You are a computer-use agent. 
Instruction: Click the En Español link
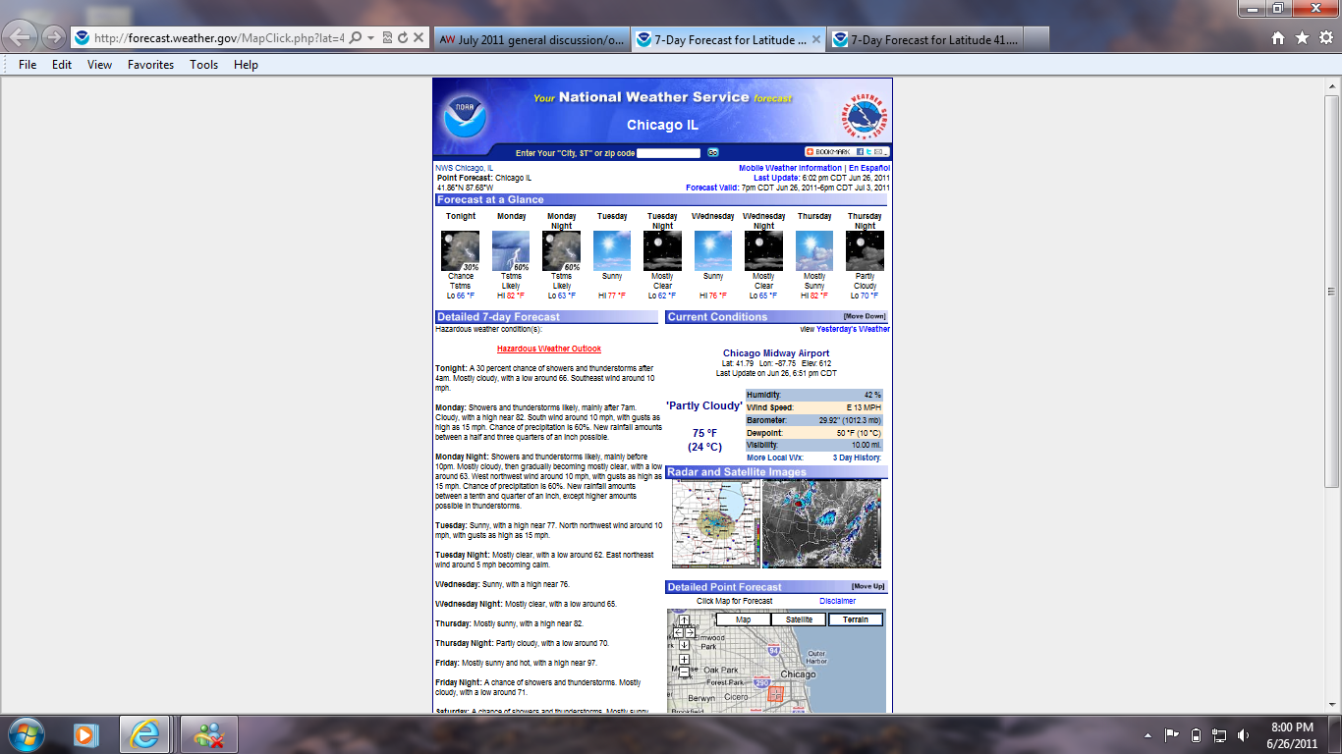point(869,168)
